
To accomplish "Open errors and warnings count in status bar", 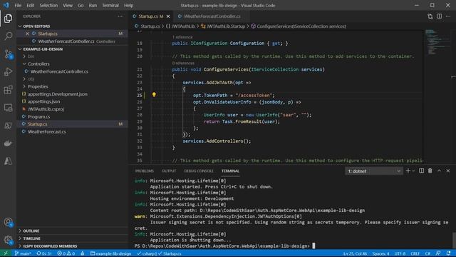I will click(x=66, y=253).
